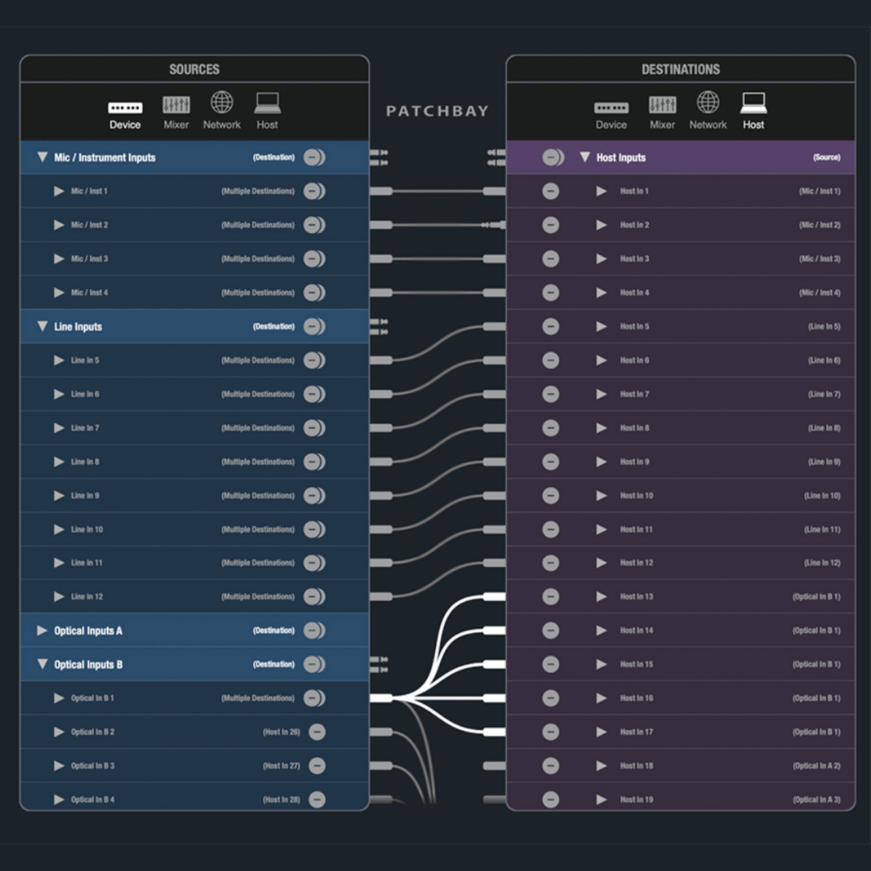Viewport: 871px width, 871px height.
Task: Disconnect all Line Inputs with group minus button
Action: pyautogui.click(x=314, y=327)
